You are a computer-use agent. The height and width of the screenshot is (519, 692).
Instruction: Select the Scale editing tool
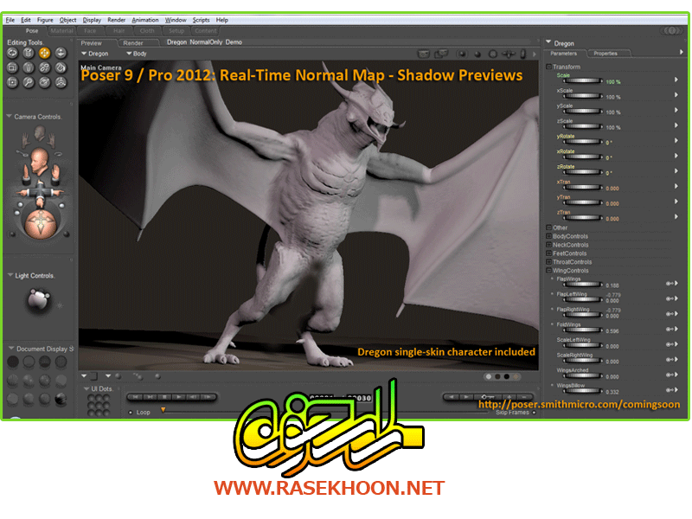(12, 67)
